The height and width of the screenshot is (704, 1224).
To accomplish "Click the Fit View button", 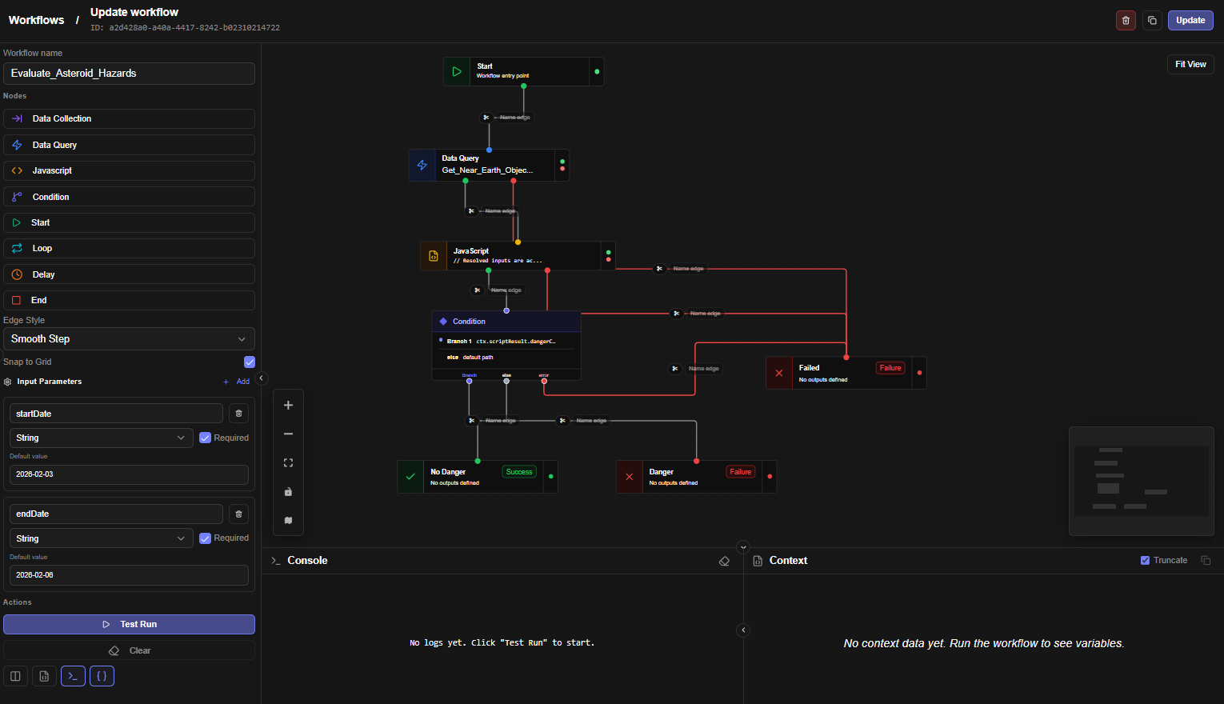I will tap(1190, 65).
